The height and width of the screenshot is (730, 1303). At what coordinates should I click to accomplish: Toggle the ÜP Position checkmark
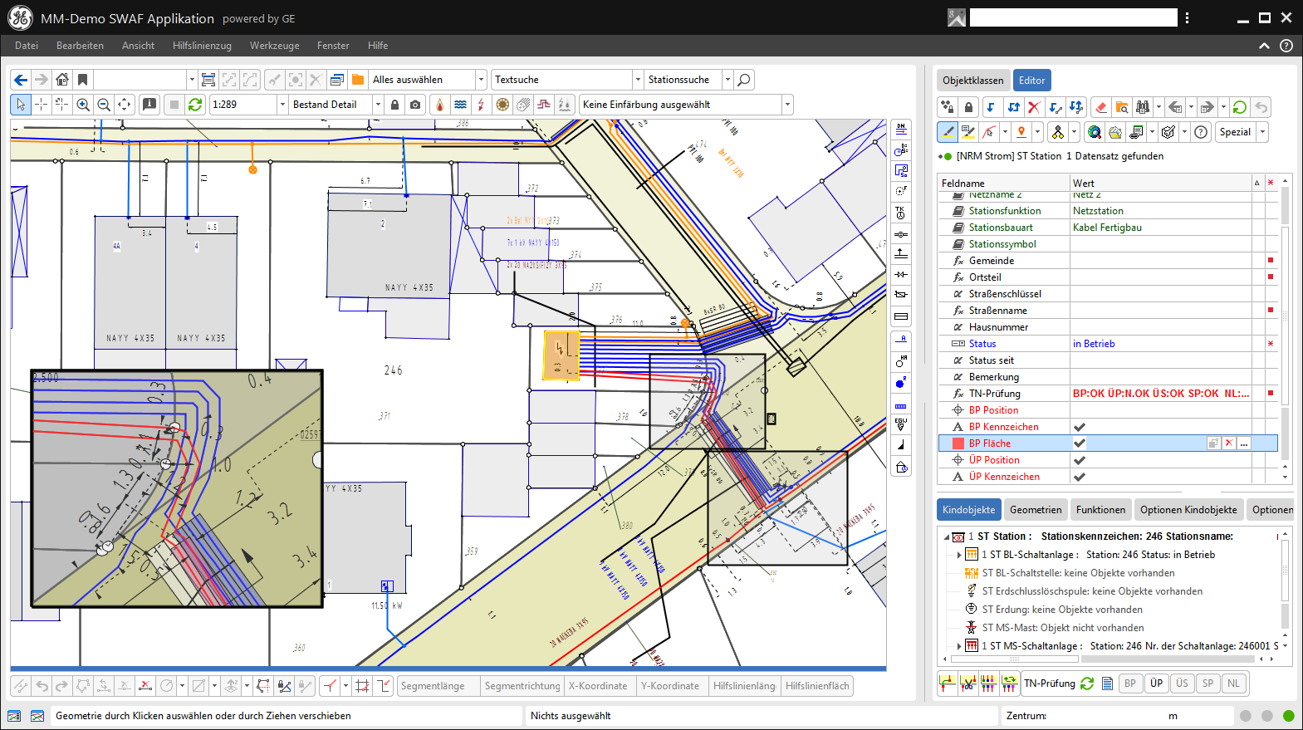pyautogui.click(x=1080, y=460)
